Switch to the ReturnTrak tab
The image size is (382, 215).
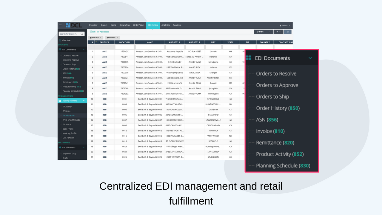pyautogui.click(x=125, y=25)
